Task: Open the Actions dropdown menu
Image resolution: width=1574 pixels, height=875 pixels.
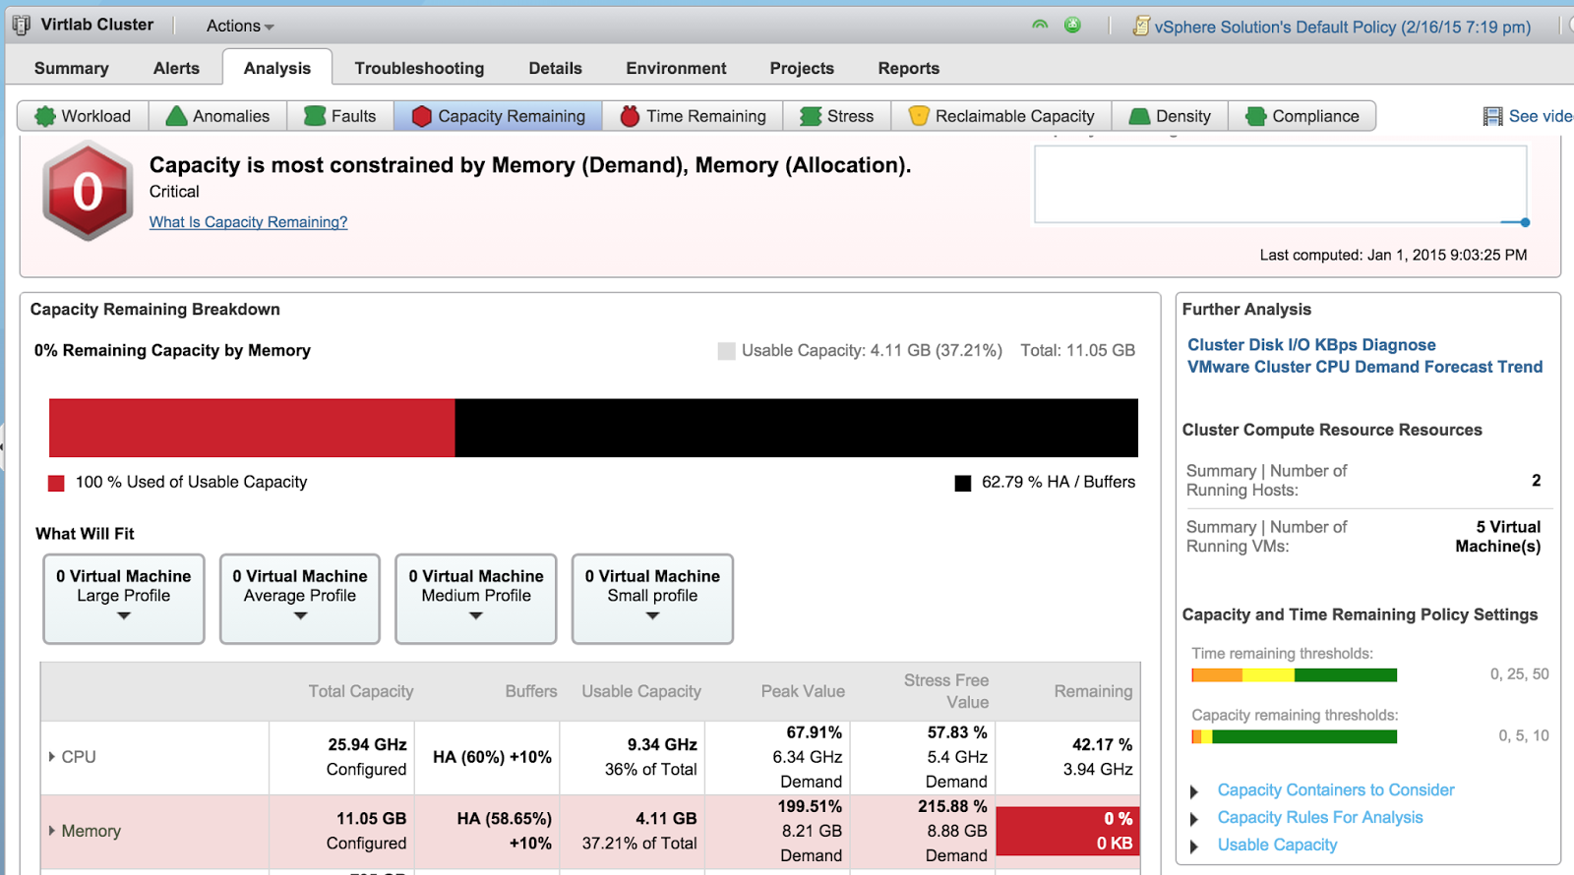Action: pos(240,27)
